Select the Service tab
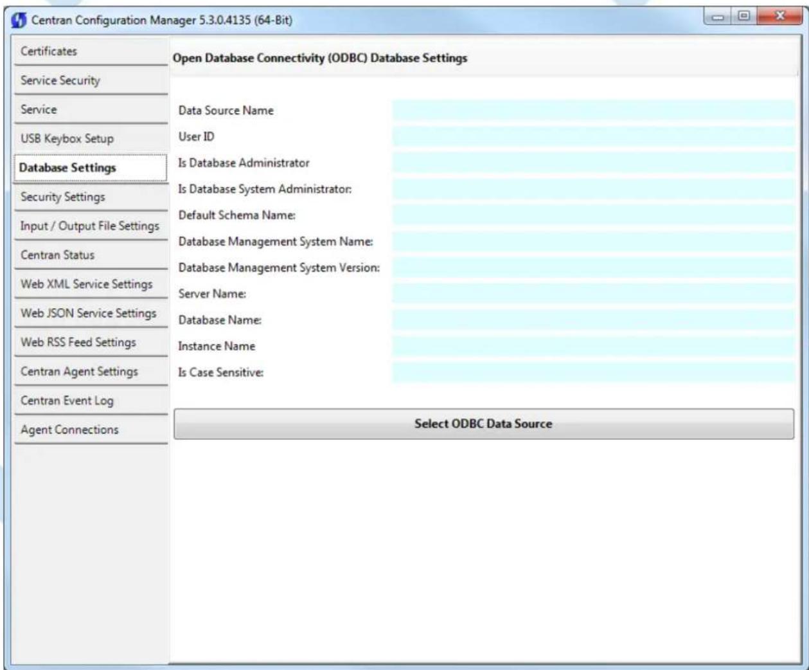The width and height of the screenshot is (809, 670). pyautogui.click(x=90, y=109)
